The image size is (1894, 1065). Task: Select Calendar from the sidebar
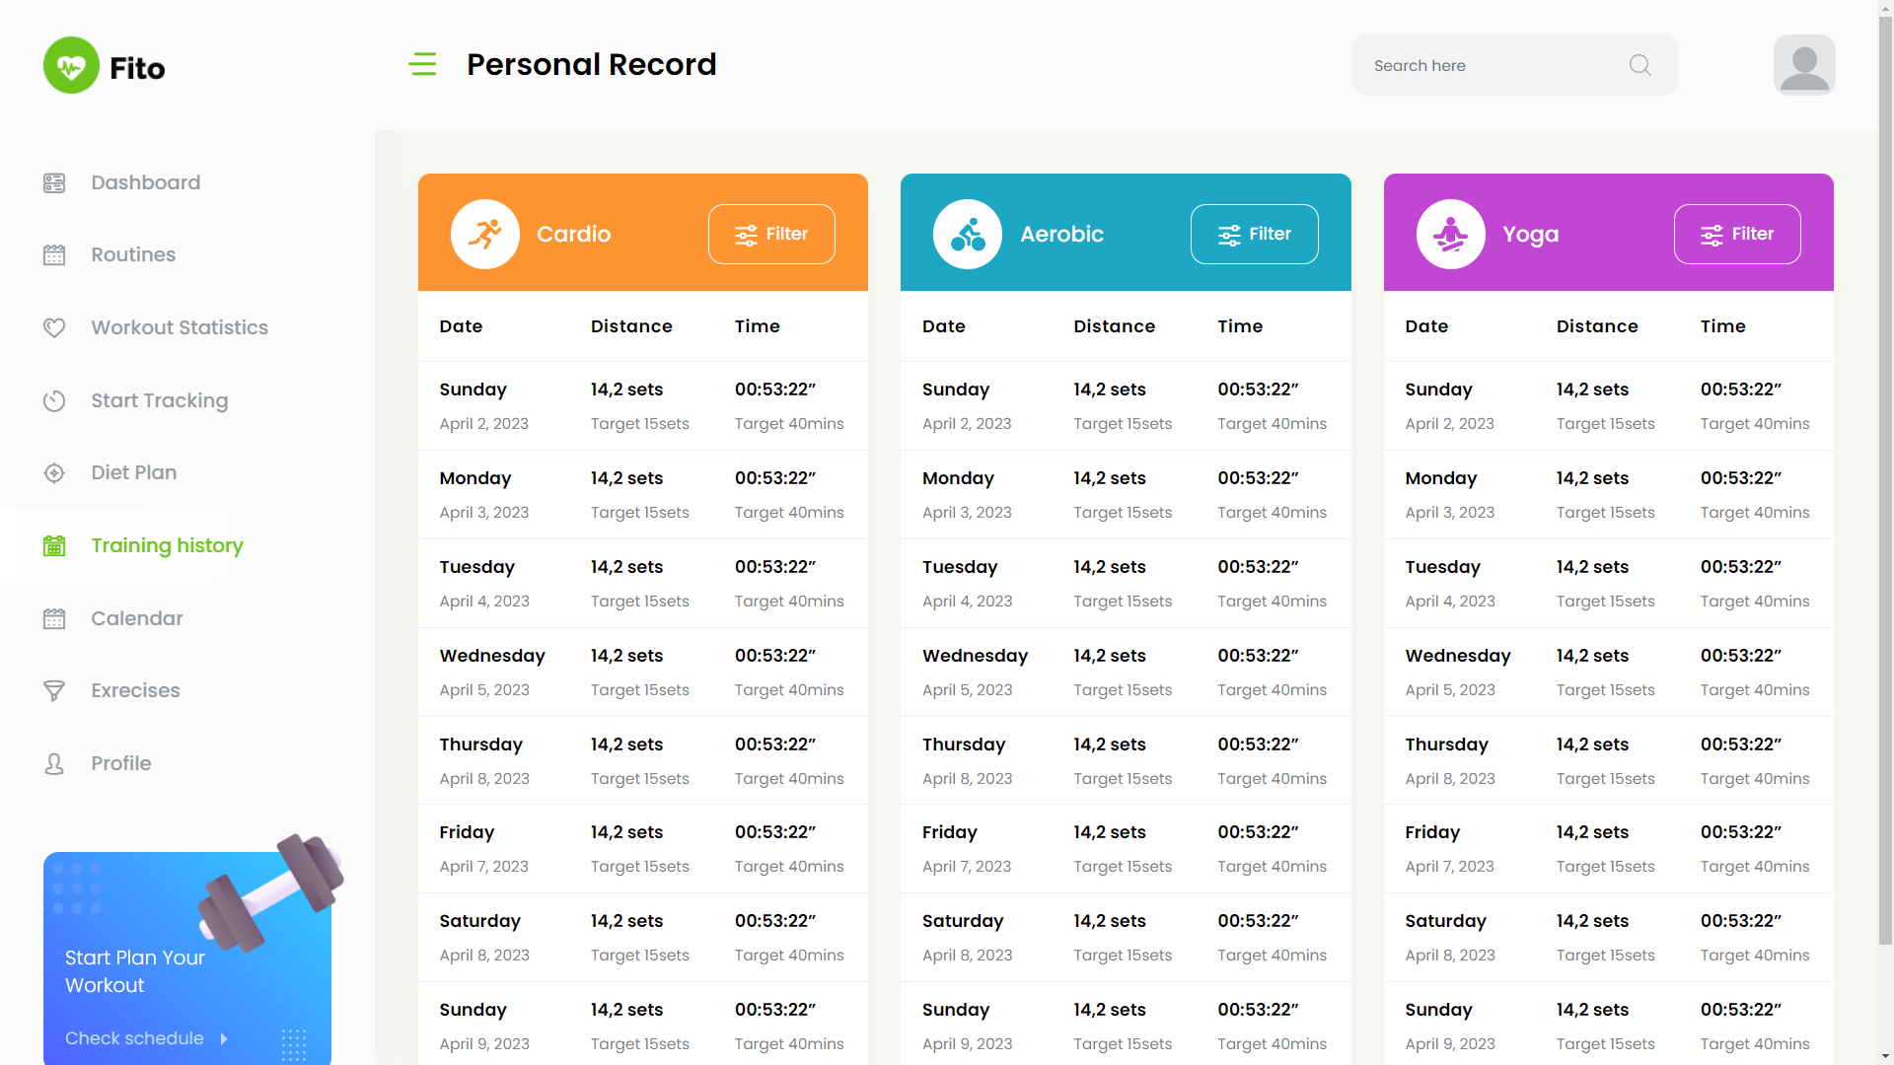tap(136, 618)
